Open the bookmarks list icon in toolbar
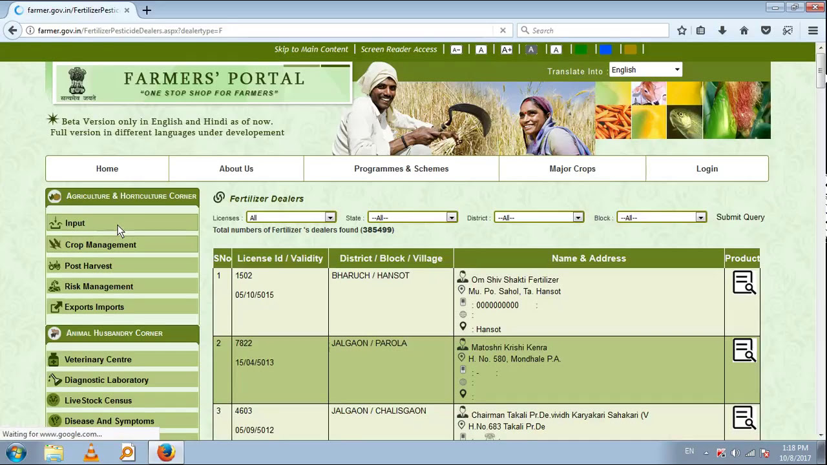827x465 pixels. 700,30
